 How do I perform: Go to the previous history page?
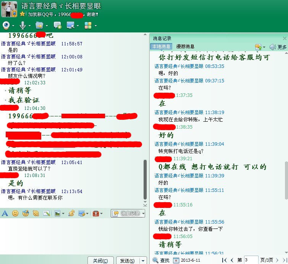pos(232,260)
